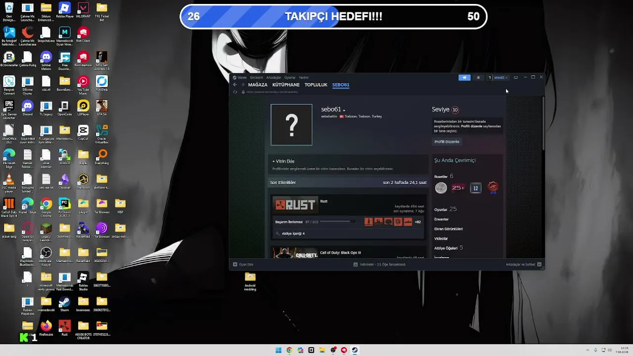The image size is (633, 356).
Task: Open the Windows Start button
Action: tap(278, 350)
